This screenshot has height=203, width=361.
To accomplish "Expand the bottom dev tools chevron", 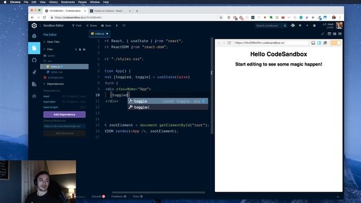I will [338, 197].
